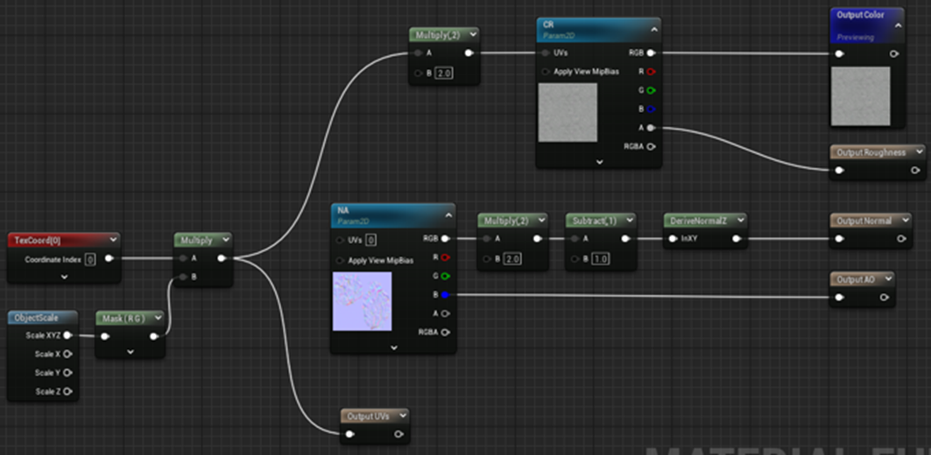Click the CR node's A alpha output pin
Viewport: 931px width, 455px height.
pyautogui.click(x=651, y=128)
